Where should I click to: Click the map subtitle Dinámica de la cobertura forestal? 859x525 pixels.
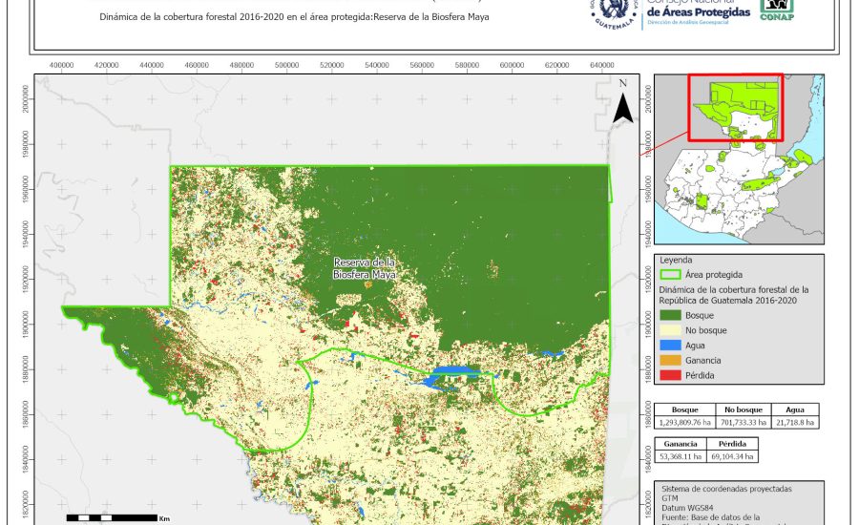pyautogui.click(x=287, y=17)
